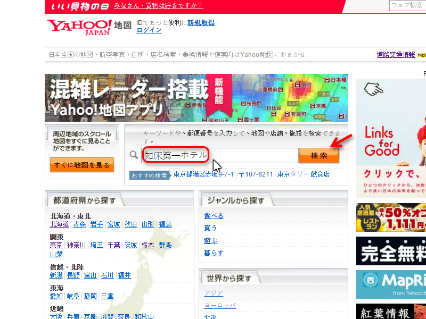Choose 宮城 prefecture link

[114, 224]
